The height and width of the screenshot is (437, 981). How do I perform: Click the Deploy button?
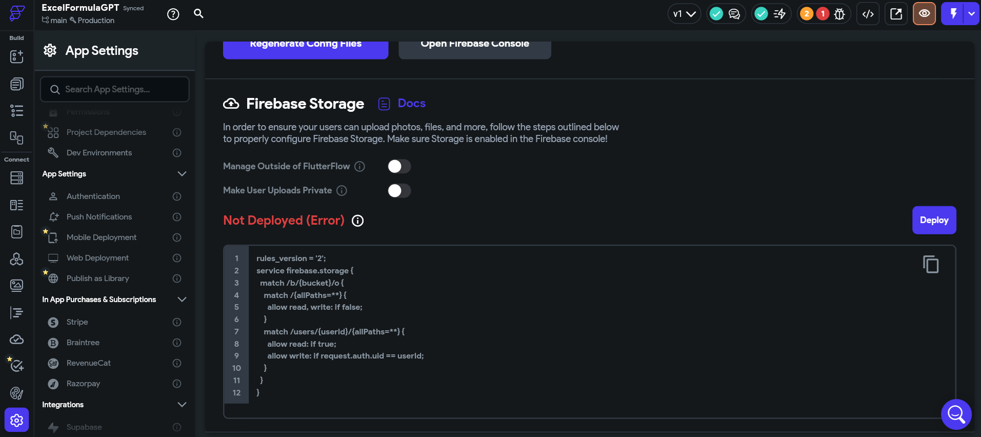click(x=934, y=220)
